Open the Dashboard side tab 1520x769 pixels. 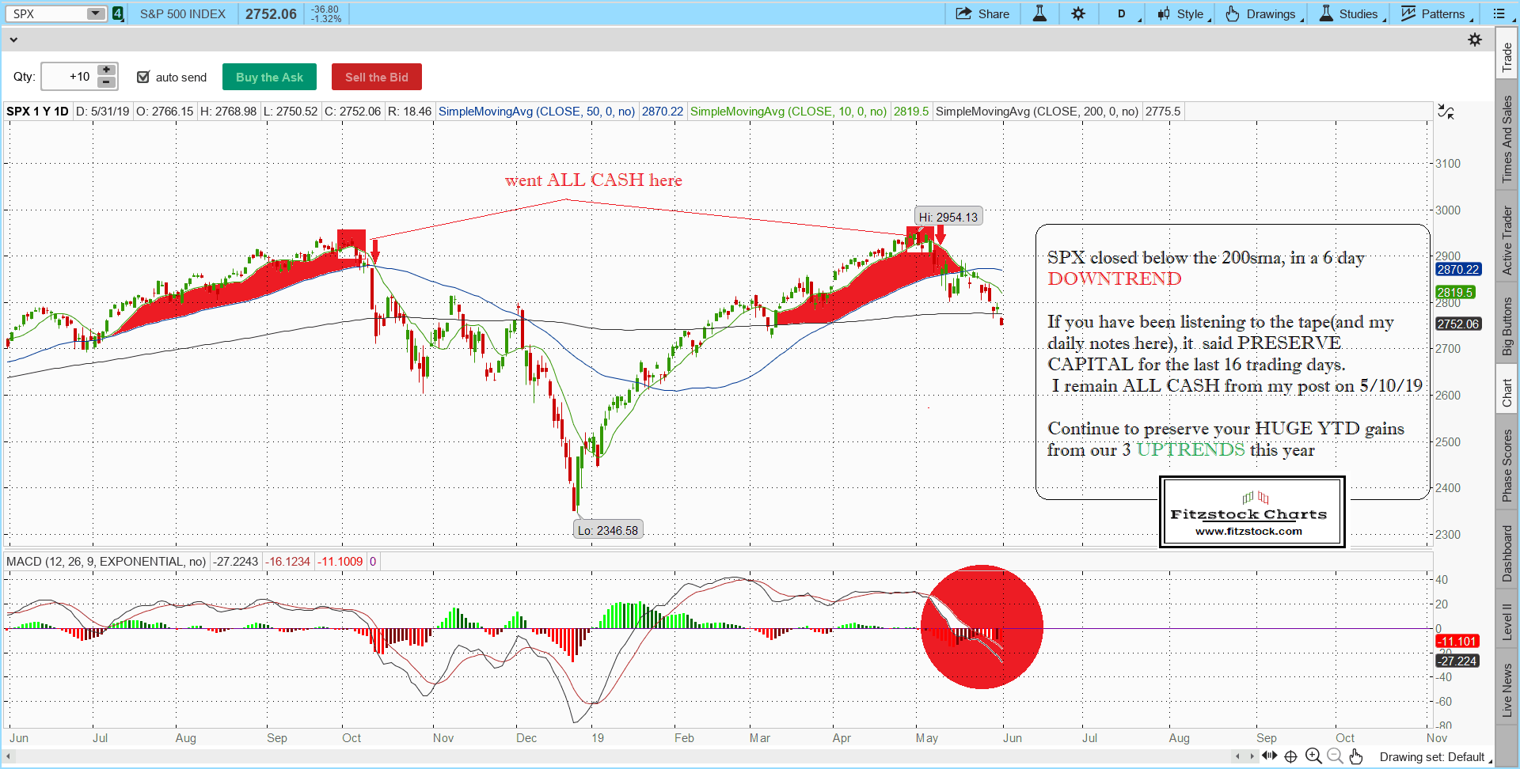click(x=1507, y=553)
